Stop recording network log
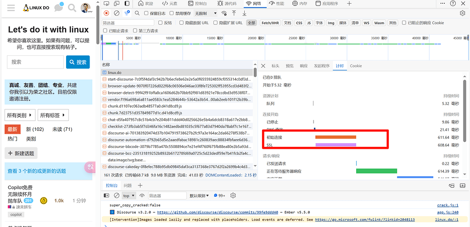The image size is (470, 227). 106,13
